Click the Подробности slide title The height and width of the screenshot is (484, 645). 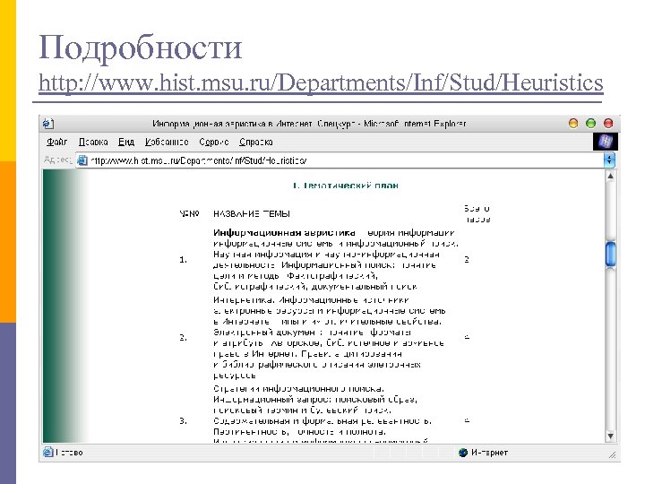click(x=141, y=48)
